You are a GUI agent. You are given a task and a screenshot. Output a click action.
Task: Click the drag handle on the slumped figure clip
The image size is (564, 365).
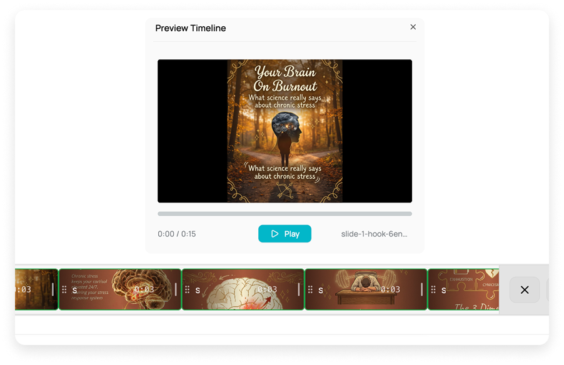310,289
